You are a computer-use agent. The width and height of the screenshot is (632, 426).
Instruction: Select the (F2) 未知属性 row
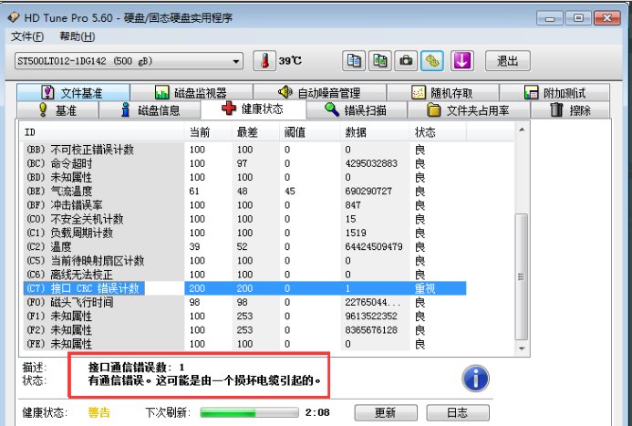pos(244,330)
